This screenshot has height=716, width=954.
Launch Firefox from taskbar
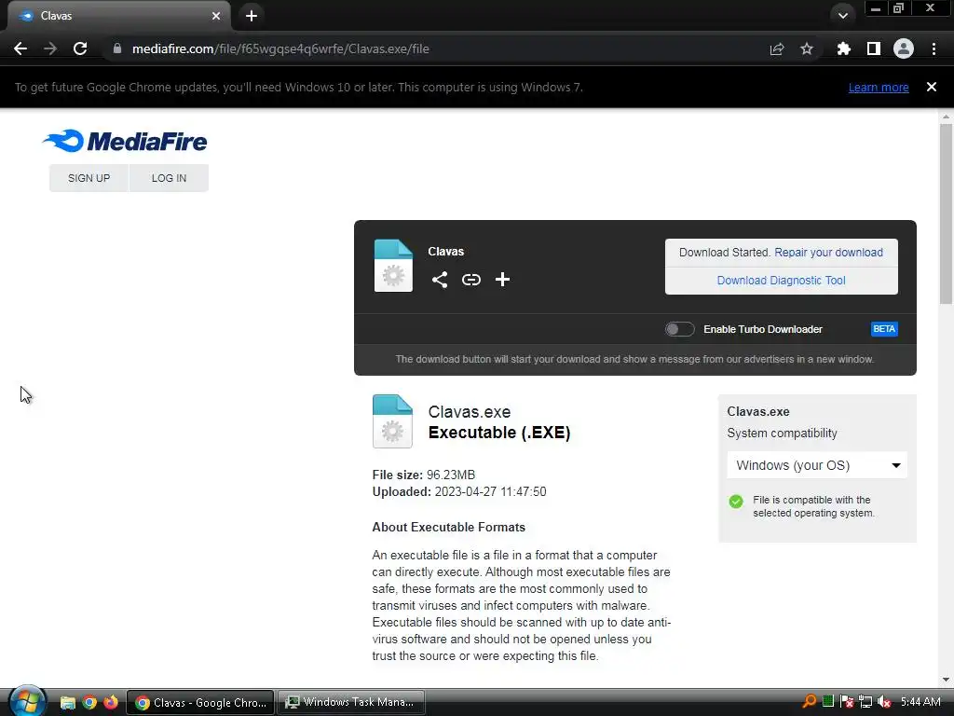[111, 703]
